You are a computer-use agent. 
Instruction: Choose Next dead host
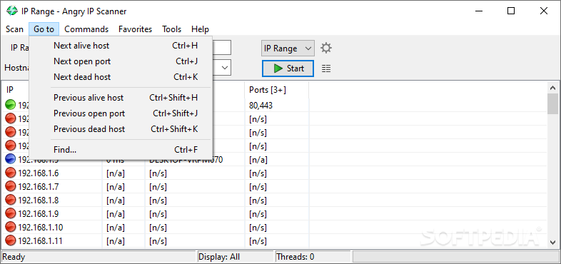(121, 77)
